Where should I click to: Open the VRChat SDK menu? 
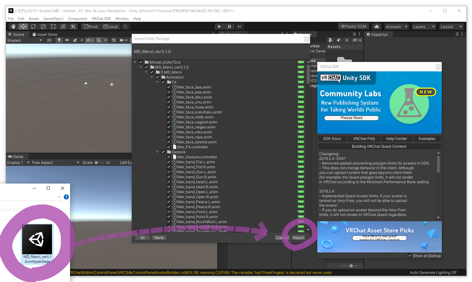point(101,19)
